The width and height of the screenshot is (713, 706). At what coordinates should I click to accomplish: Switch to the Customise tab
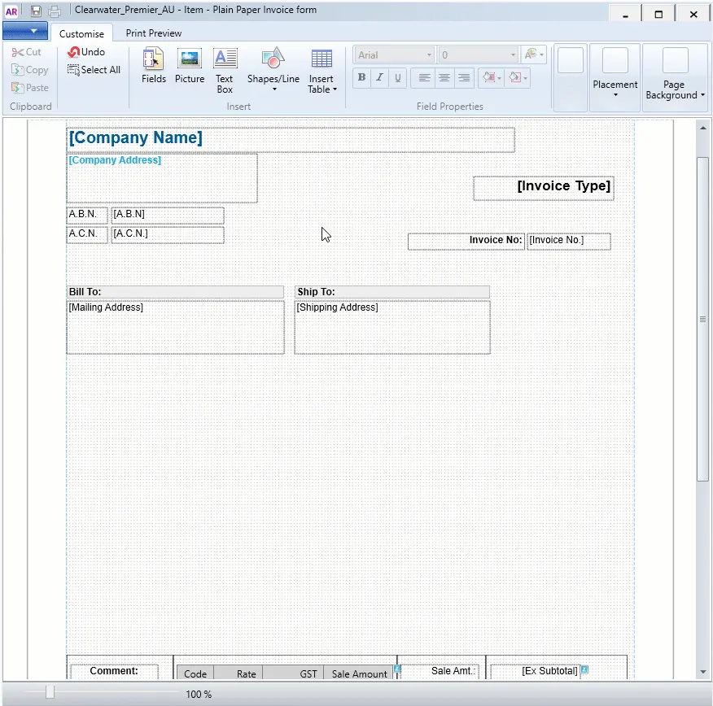coord(81,34)
